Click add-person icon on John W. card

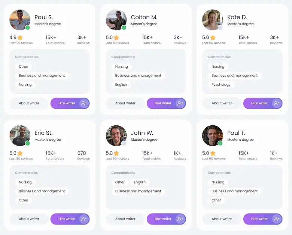tap(180, 219)
